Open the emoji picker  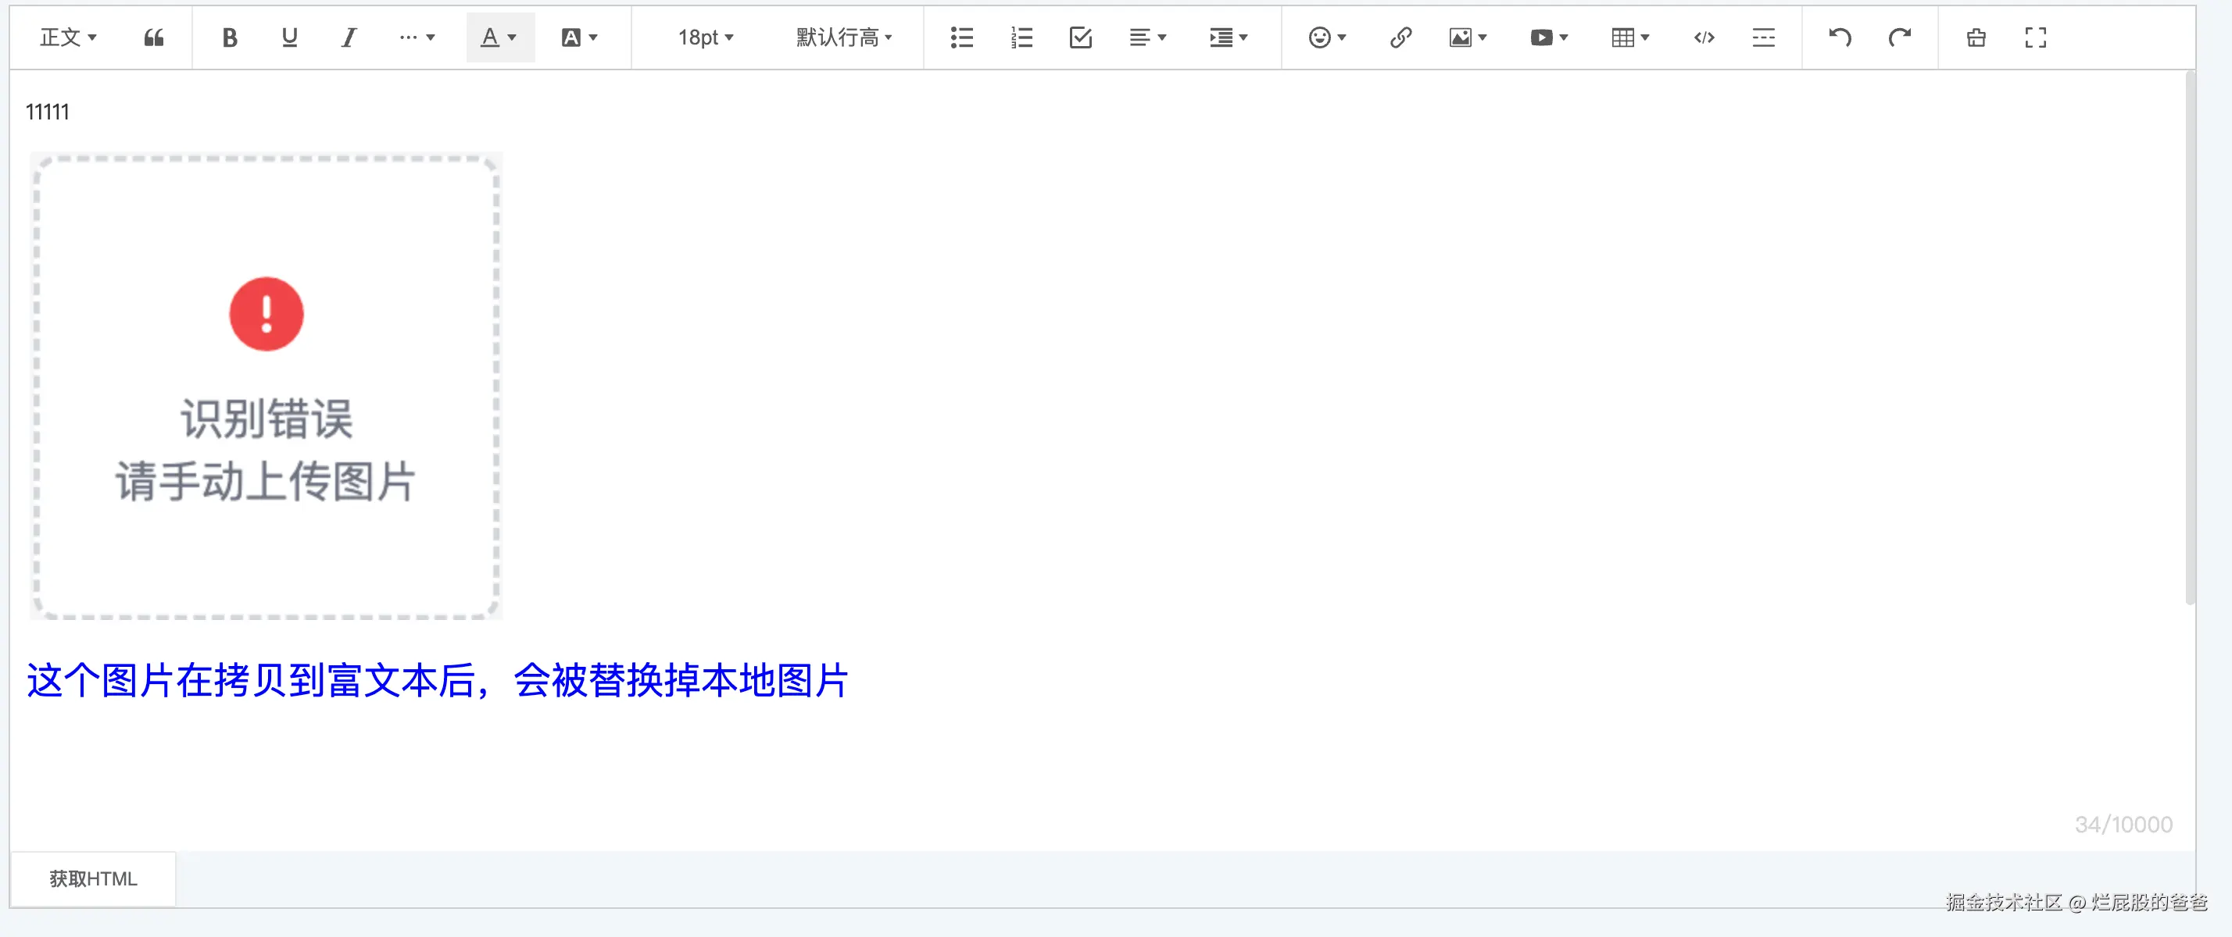[x=1328, y=37]
